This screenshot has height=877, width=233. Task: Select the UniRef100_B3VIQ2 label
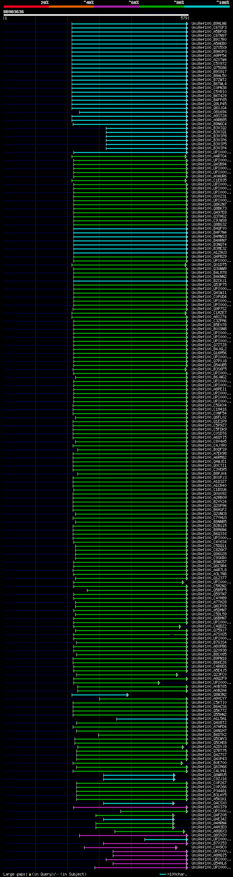209,128
